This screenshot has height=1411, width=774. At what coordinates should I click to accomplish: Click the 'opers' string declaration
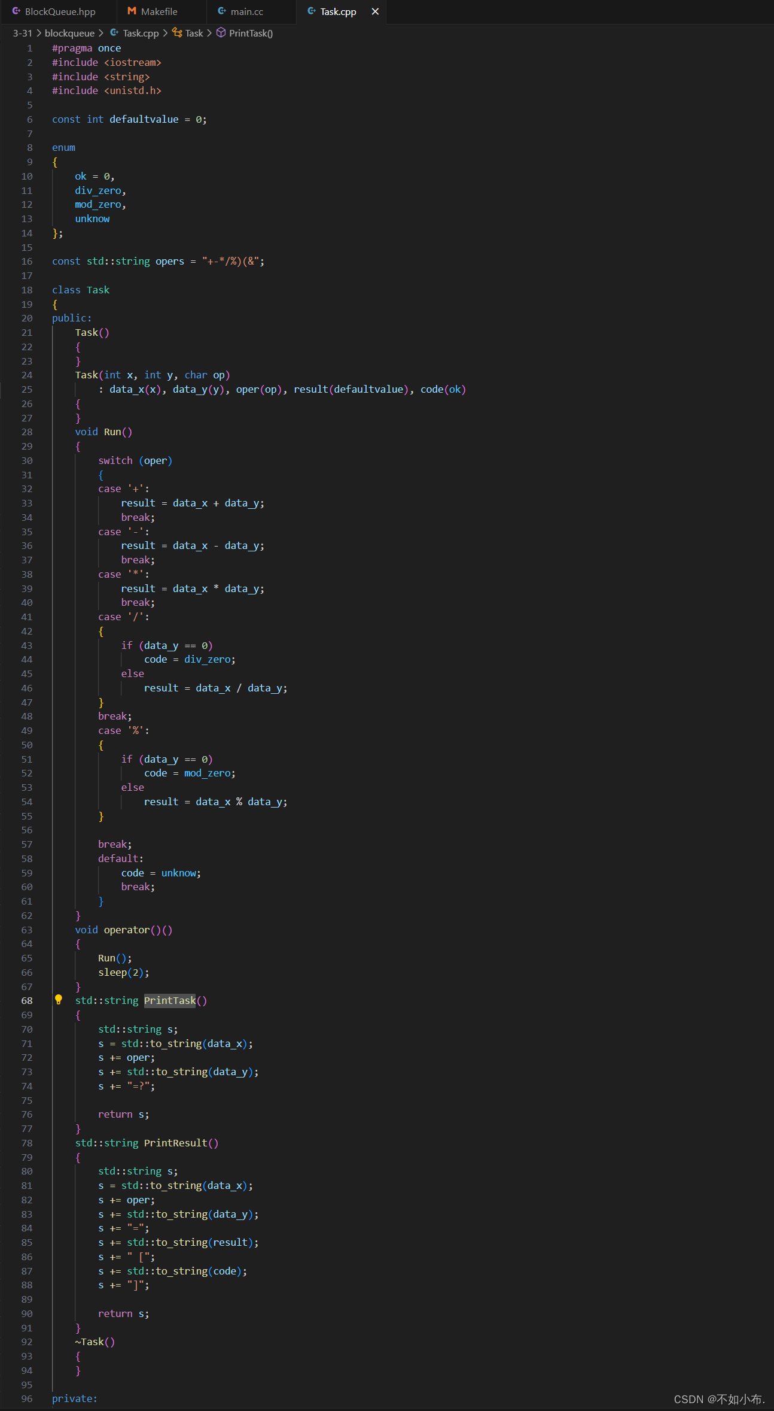click(x=158, y=261)
